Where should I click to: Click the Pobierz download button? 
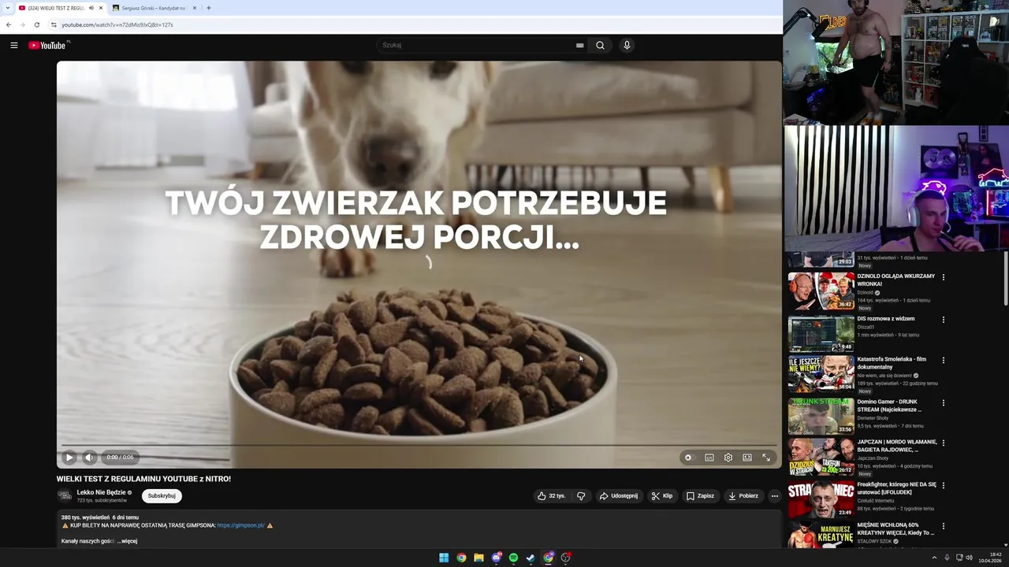coord(743,496)
